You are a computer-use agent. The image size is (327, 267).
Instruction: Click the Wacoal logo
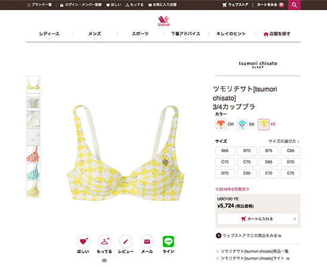pyautogui.click(x=163, y=21)
